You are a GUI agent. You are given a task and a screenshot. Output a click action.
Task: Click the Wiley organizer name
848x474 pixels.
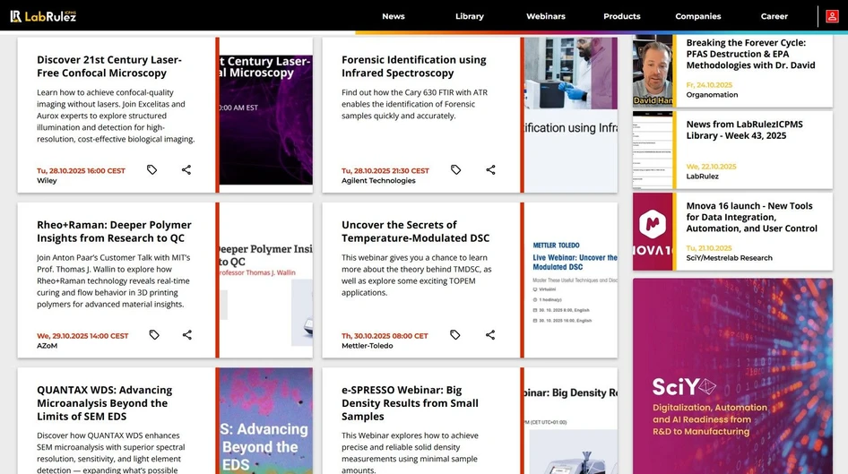pyautogui.click(x=47, y=180)
